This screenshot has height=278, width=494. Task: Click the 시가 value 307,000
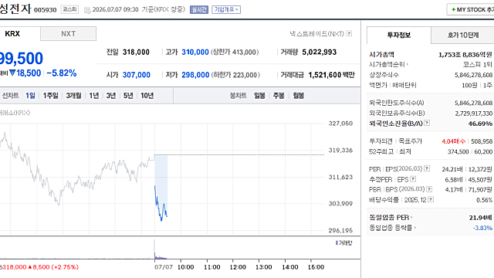point(137,75)
